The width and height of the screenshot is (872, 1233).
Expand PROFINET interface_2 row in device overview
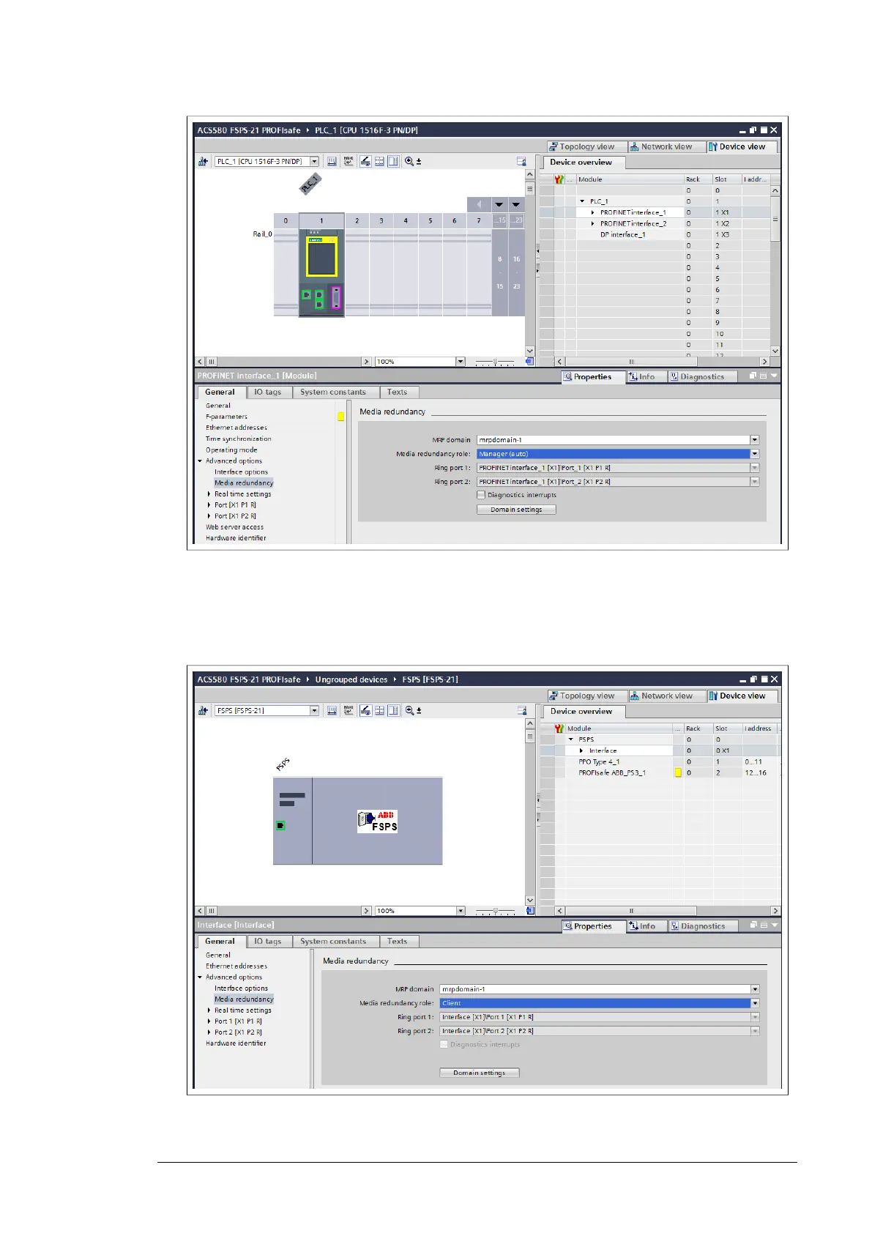click(592, 223)
